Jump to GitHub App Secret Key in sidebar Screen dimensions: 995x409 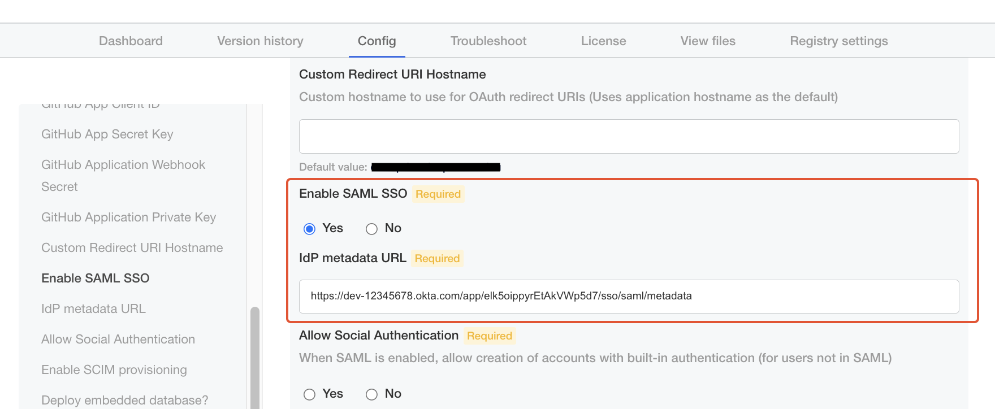107,134
